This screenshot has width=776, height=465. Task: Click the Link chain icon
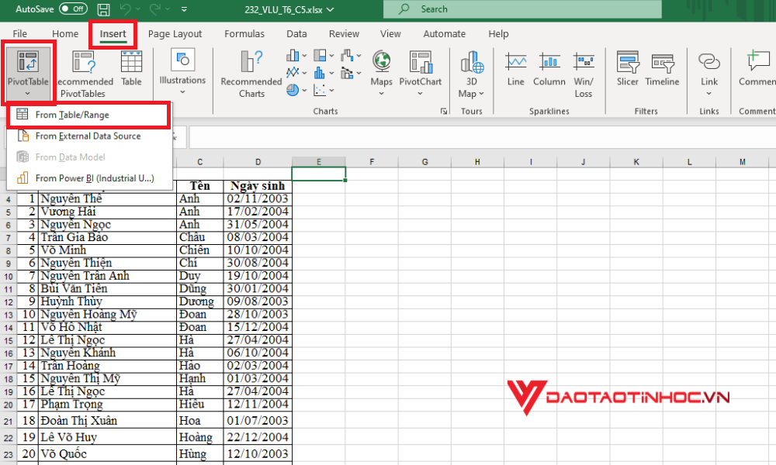pos(708,62)
